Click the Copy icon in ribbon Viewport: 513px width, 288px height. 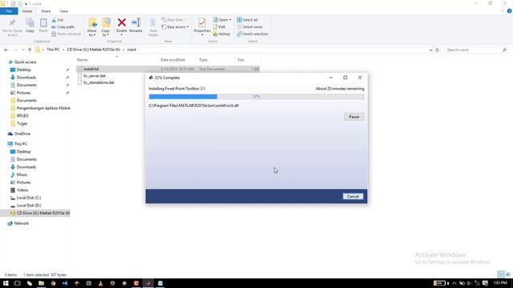pos(30,22)
